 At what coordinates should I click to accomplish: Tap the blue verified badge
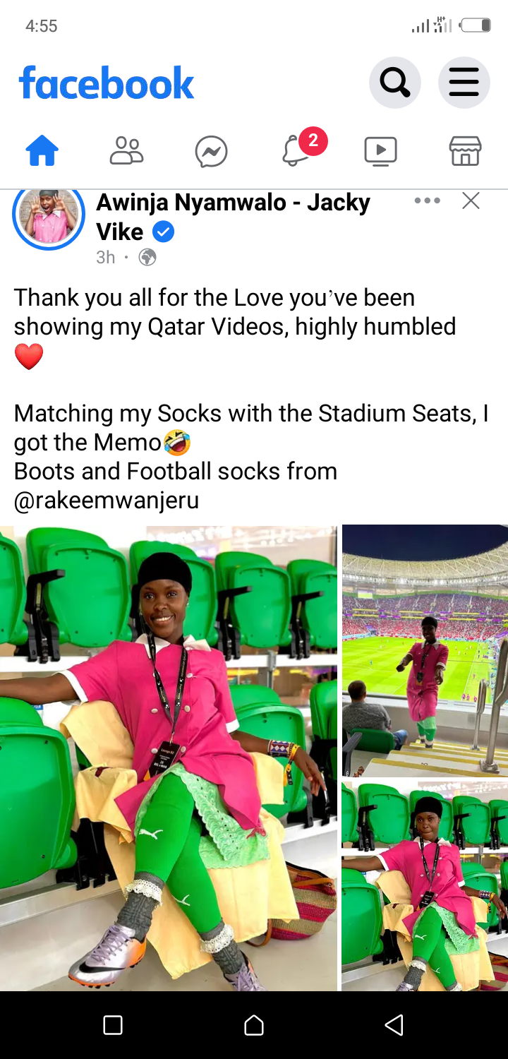pyautogui.click(x=163, y=232)
